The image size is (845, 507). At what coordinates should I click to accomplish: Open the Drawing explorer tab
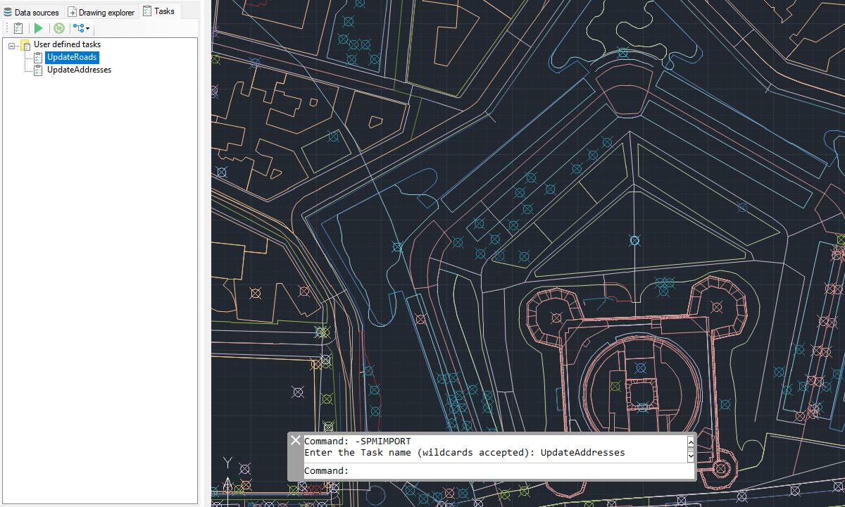point(101,12)
